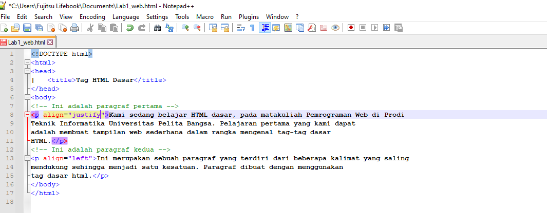
Task: Open the Tools menu
Action: pyautogui.click(x=182, y=17)
